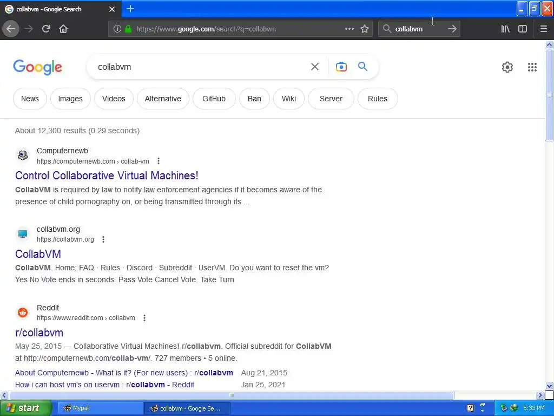The width and height of the screenshot is (554, 416).
Task: Click the Computernewb site favicon
Action: [23, 155]
